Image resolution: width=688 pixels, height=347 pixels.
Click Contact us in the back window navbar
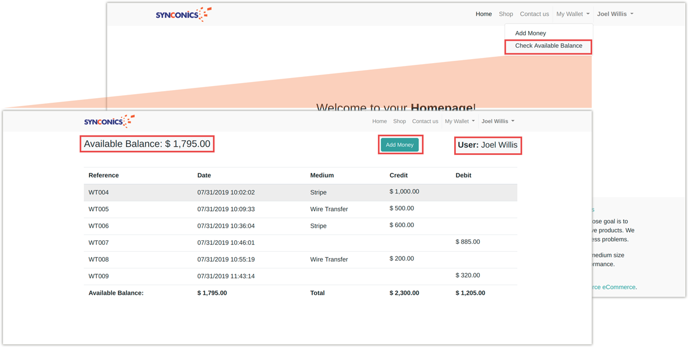coord(534,14)
